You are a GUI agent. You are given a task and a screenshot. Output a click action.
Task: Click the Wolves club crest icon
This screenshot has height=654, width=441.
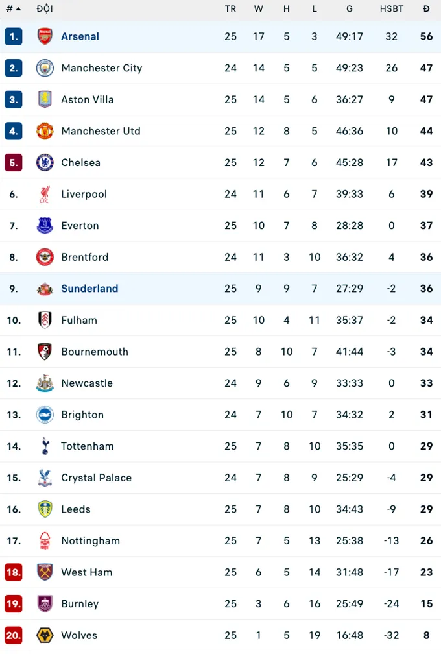[x=45, y=635]
